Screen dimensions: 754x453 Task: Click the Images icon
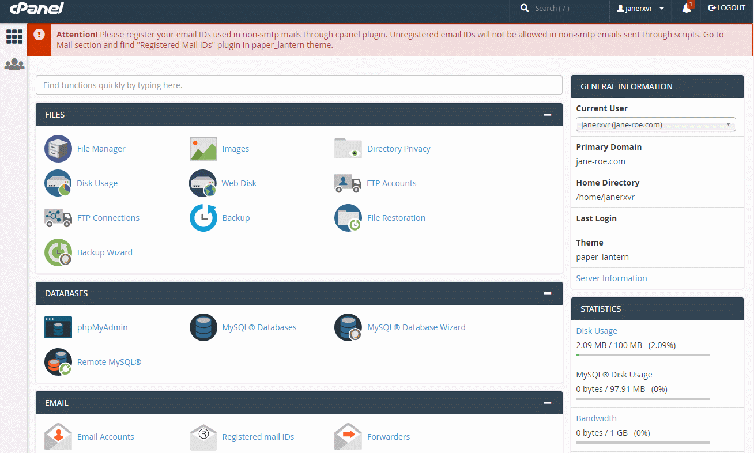(x=203, y=149)
